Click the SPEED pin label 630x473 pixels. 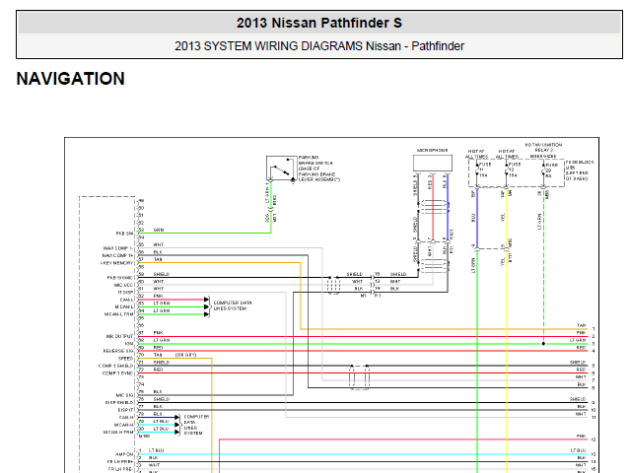(x=126, y=359)
